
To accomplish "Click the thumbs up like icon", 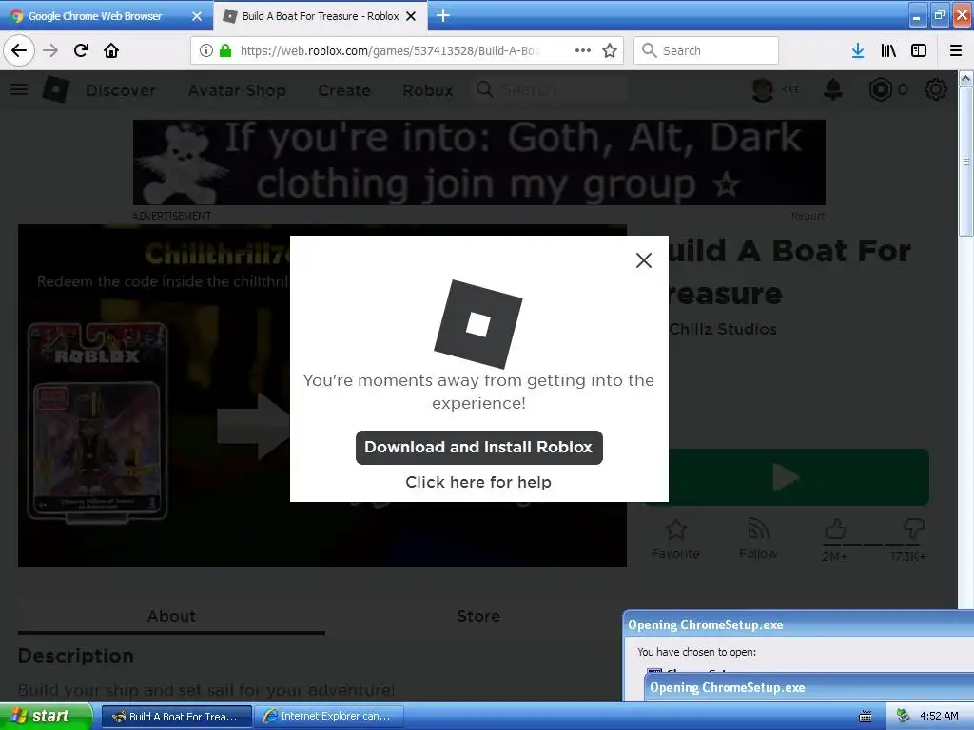I will tap(835, 529).
